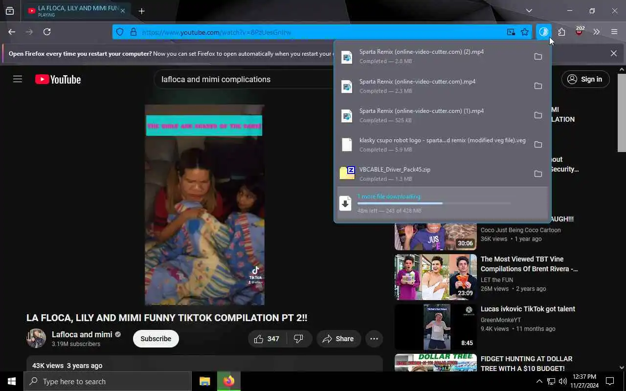This screenshot has width=626, height=391.
Task: Open the Firefox View icon in the tab strip
Action: click(10, 11)
